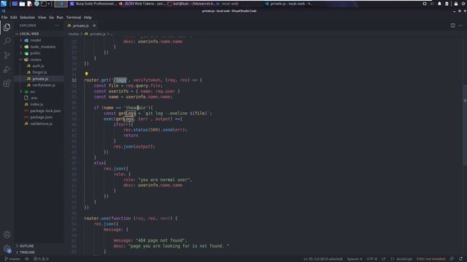Click the master git branch indicator
This screenshot has width=467, height=262.
click(12, 259)
